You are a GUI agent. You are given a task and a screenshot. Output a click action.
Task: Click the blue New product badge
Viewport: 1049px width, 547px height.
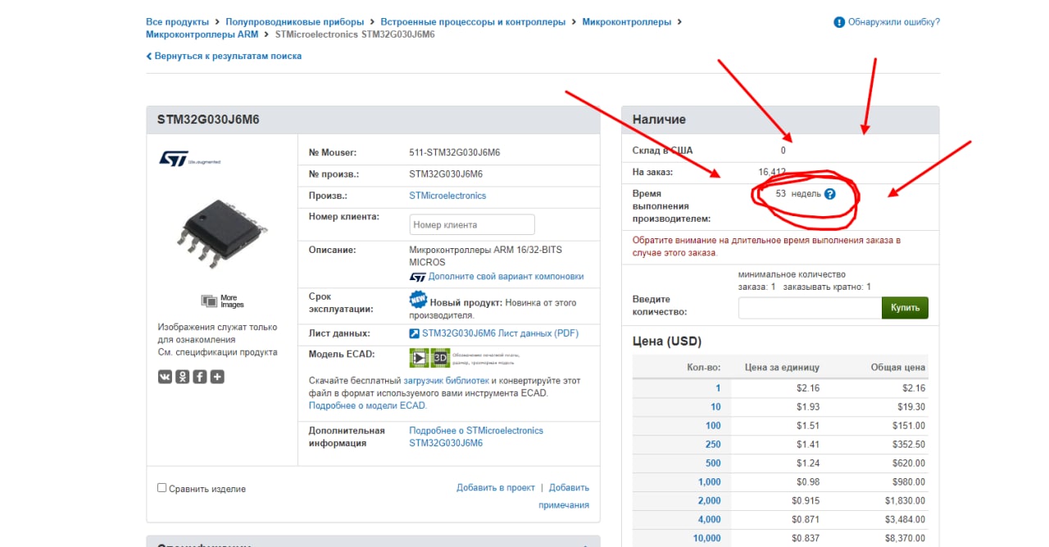(418, 300)
